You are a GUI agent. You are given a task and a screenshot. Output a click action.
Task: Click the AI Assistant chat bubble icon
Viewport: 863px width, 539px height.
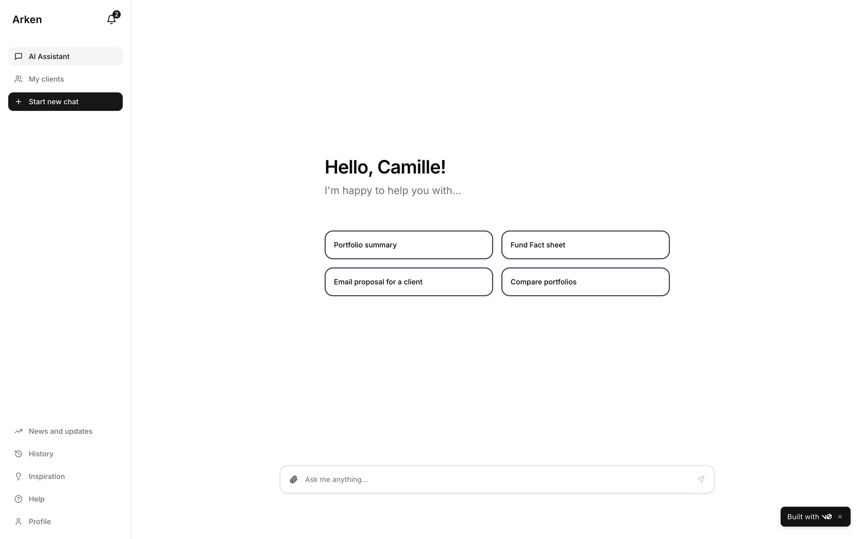(18, 57)
